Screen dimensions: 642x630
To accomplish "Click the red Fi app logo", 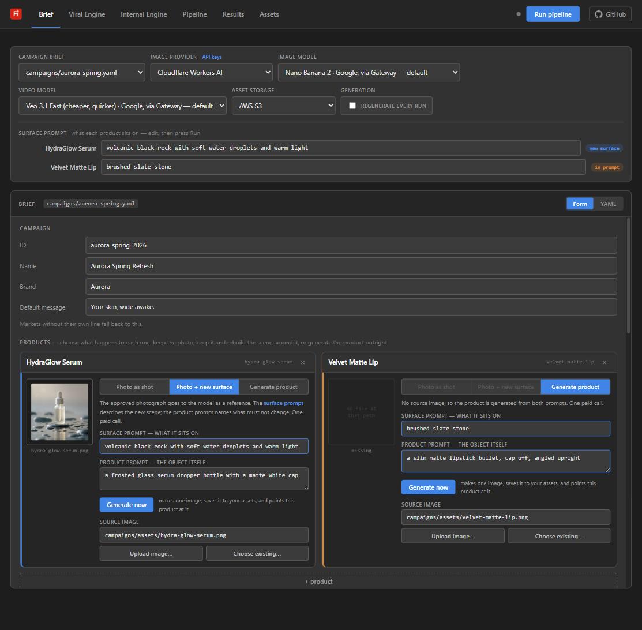I will (16, 14).
